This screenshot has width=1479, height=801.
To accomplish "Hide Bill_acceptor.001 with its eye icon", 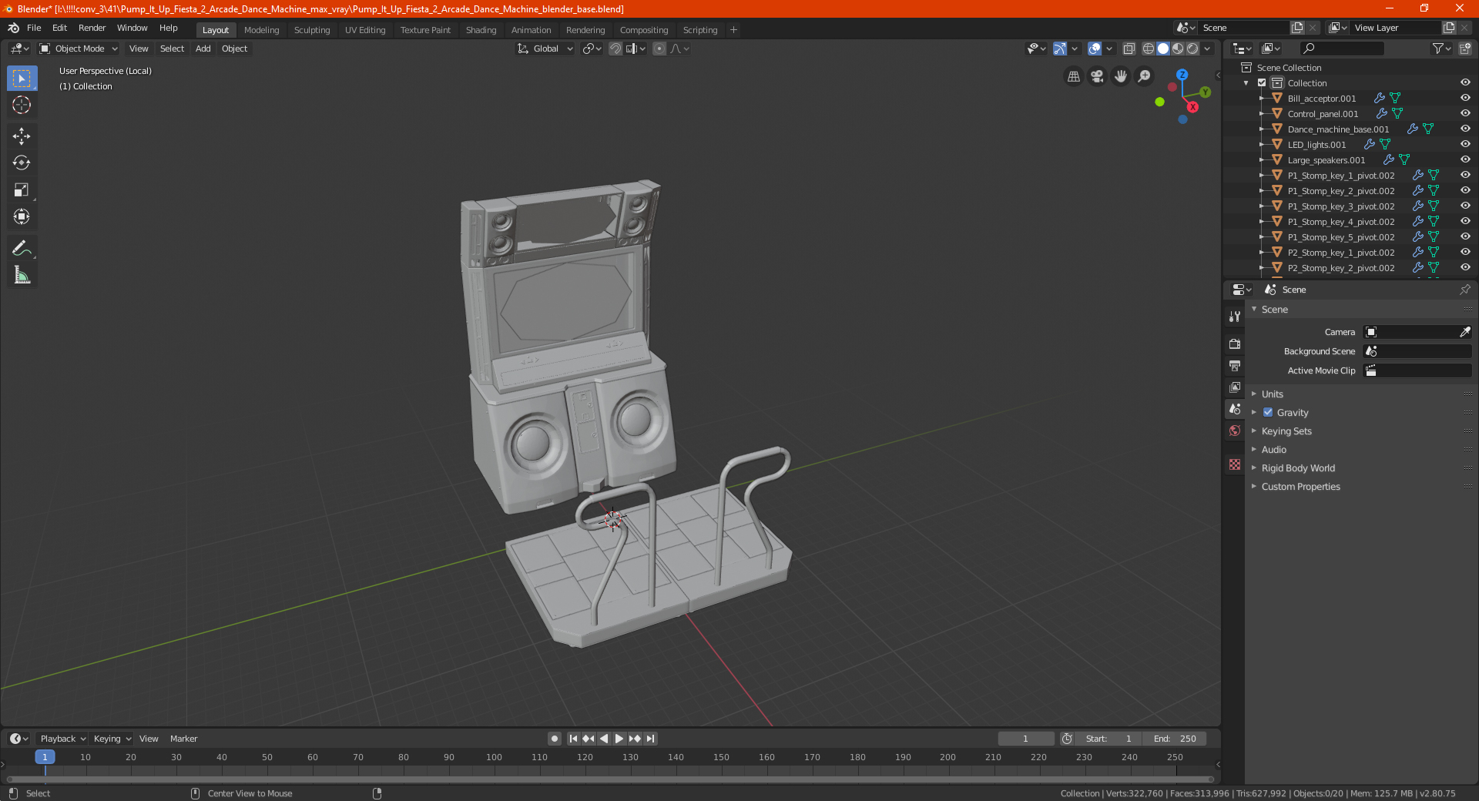I will point(1465,99).
